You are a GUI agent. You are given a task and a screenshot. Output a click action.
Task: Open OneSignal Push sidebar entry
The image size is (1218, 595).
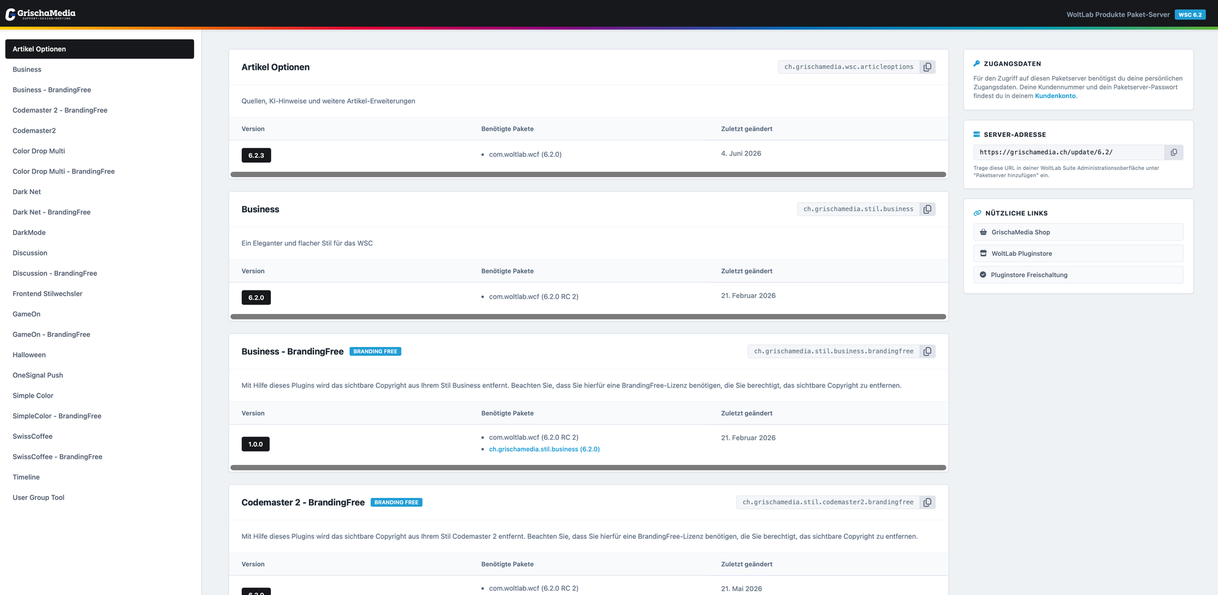pos(100,375)
